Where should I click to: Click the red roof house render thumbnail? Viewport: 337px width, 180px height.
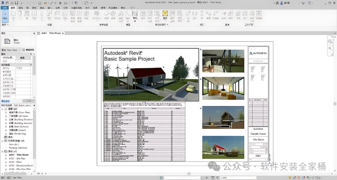click(x=223, y=147)
